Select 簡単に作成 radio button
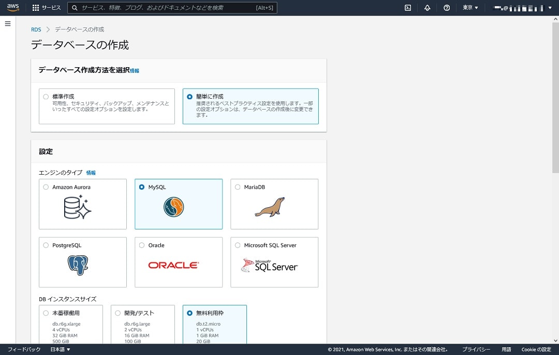The width and height of the screenshot is (559, 355). click(189, 97)
